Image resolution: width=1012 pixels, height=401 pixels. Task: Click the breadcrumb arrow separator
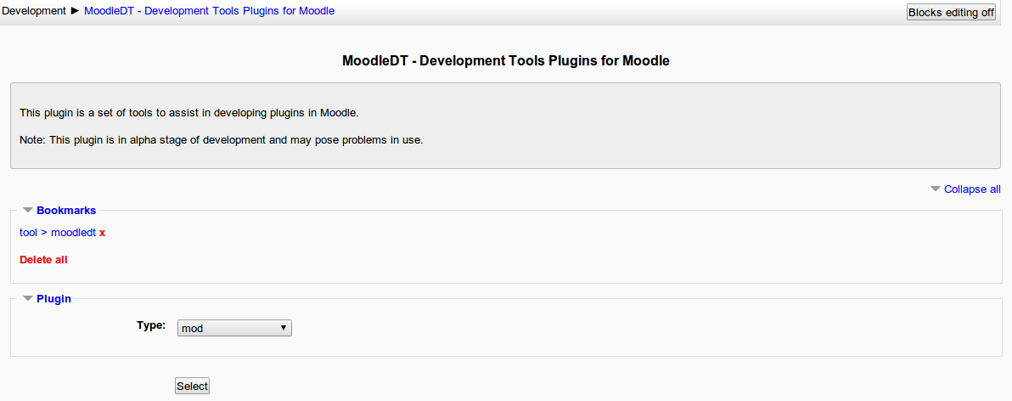point(75,11)
